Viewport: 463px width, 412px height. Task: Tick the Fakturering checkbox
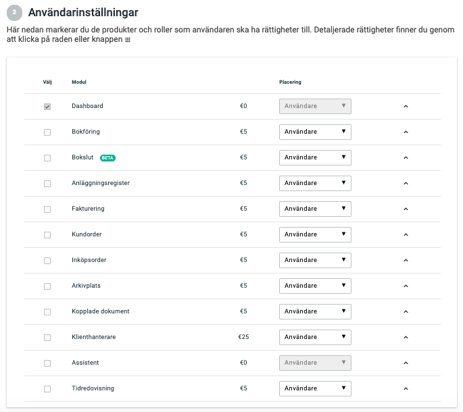[x=47, y=209]
